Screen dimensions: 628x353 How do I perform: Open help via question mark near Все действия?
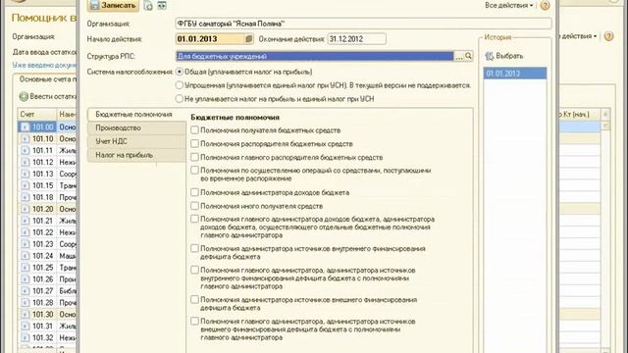pyautogui.click(x=545, y=6)
